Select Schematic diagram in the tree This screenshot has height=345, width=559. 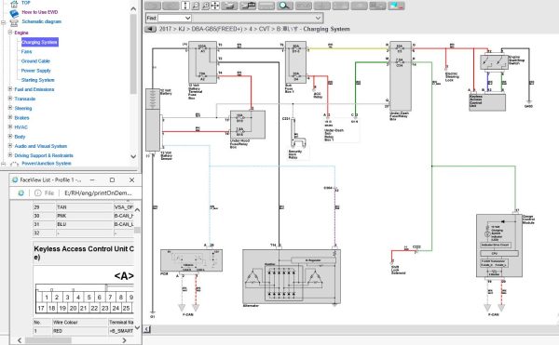tap(41, 21)
